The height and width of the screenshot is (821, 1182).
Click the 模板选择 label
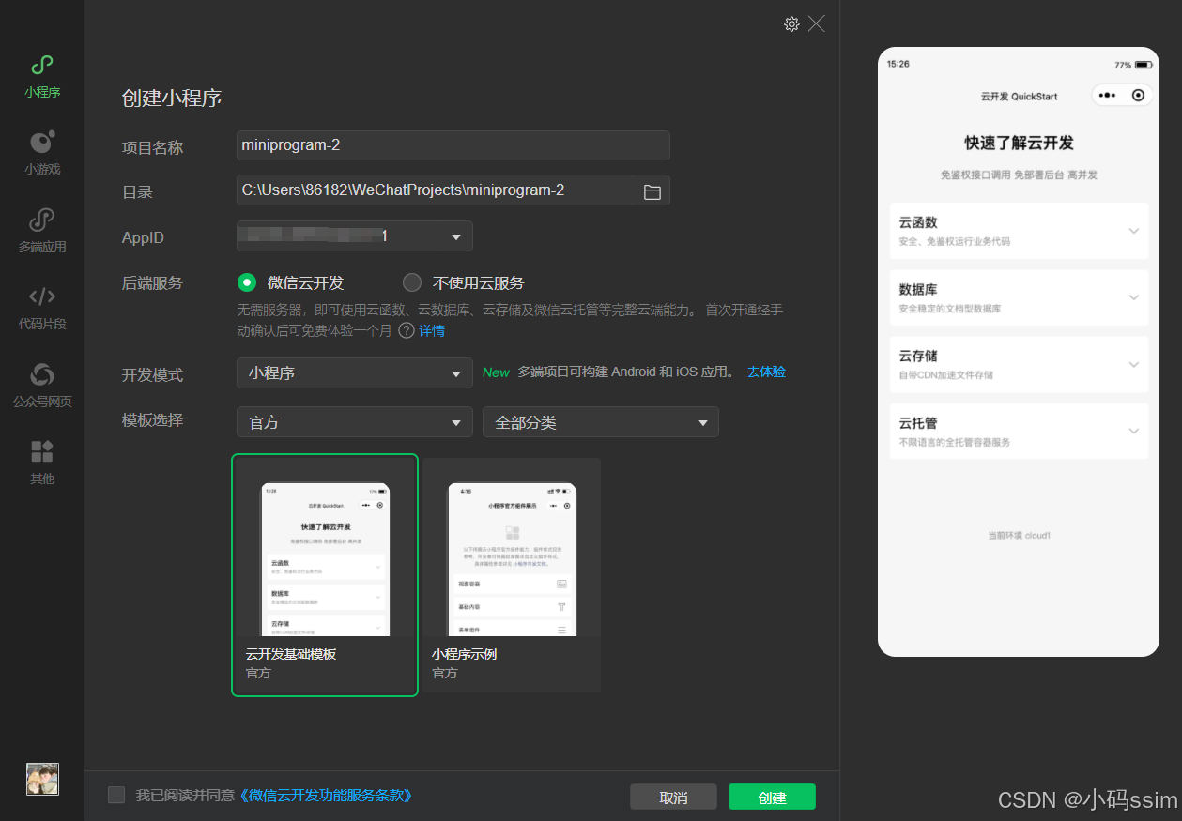(152, 420)
